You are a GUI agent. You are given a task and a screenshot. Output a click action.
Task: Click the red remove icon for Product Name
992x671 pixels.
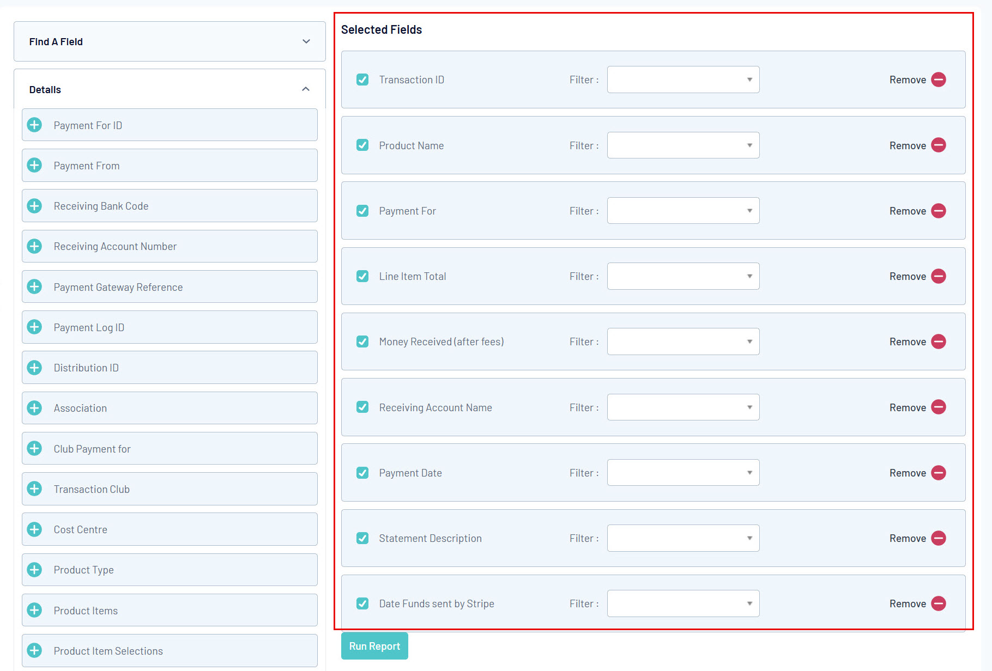[x=939, y=145]
